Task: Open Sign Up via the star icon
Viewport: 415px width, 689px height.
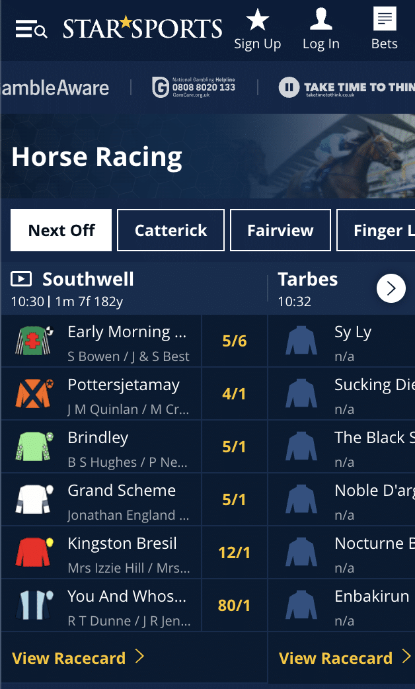Action: point(258,20)
